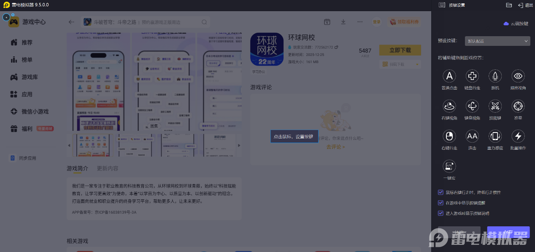Toggle 鼠标右键行走时 降低行走惯性 checkbox

click(x=440, y=192)
